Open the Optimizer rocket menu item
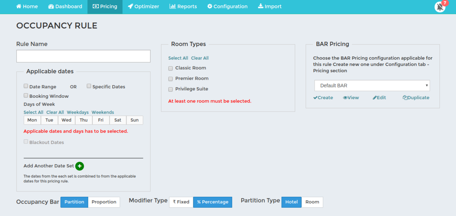The width and height of the screenshot is (456, 216). 143,6
